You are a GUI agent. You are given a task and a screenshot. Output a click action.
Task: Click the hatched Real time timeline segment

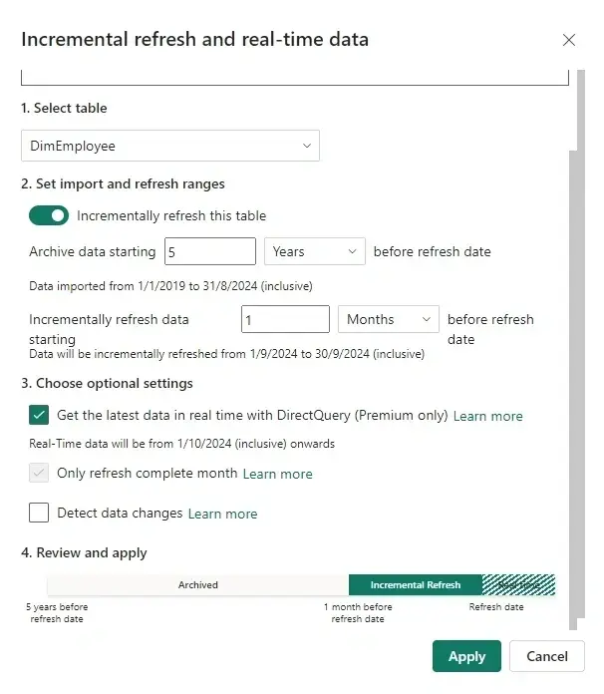(x=518, y=585)
